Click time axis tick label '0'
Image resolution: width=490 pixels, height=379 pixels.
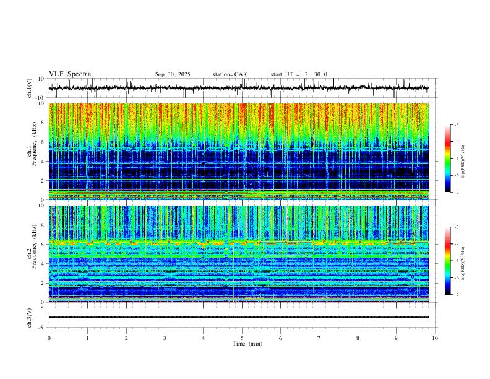[49, 338]
